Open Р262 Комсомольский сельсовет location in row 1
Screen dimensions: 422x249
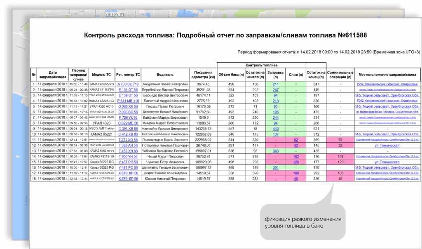pos(387,84)
